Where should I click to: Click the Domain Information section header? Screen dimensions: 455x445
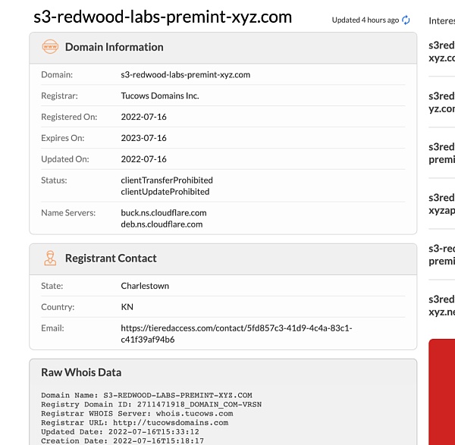(x=114, y=47)
